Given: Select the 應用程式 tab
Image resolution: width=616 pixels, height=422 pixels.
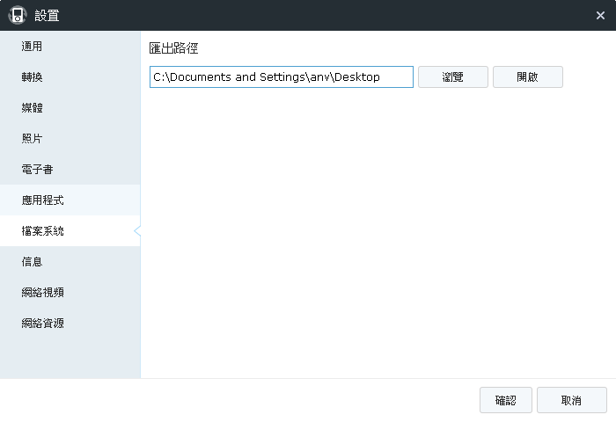Looking at the screenshot, I should [x=70, y=200].
